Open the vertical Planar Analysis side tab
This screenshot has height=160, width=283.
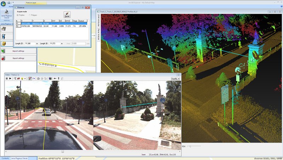pos(99,34)
